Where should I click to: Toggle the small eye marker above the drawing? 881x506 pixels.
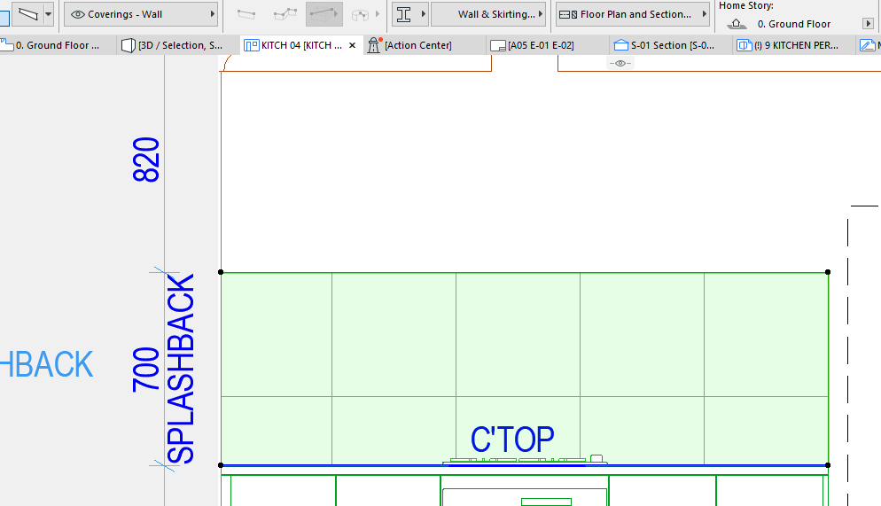pos(620,64)
